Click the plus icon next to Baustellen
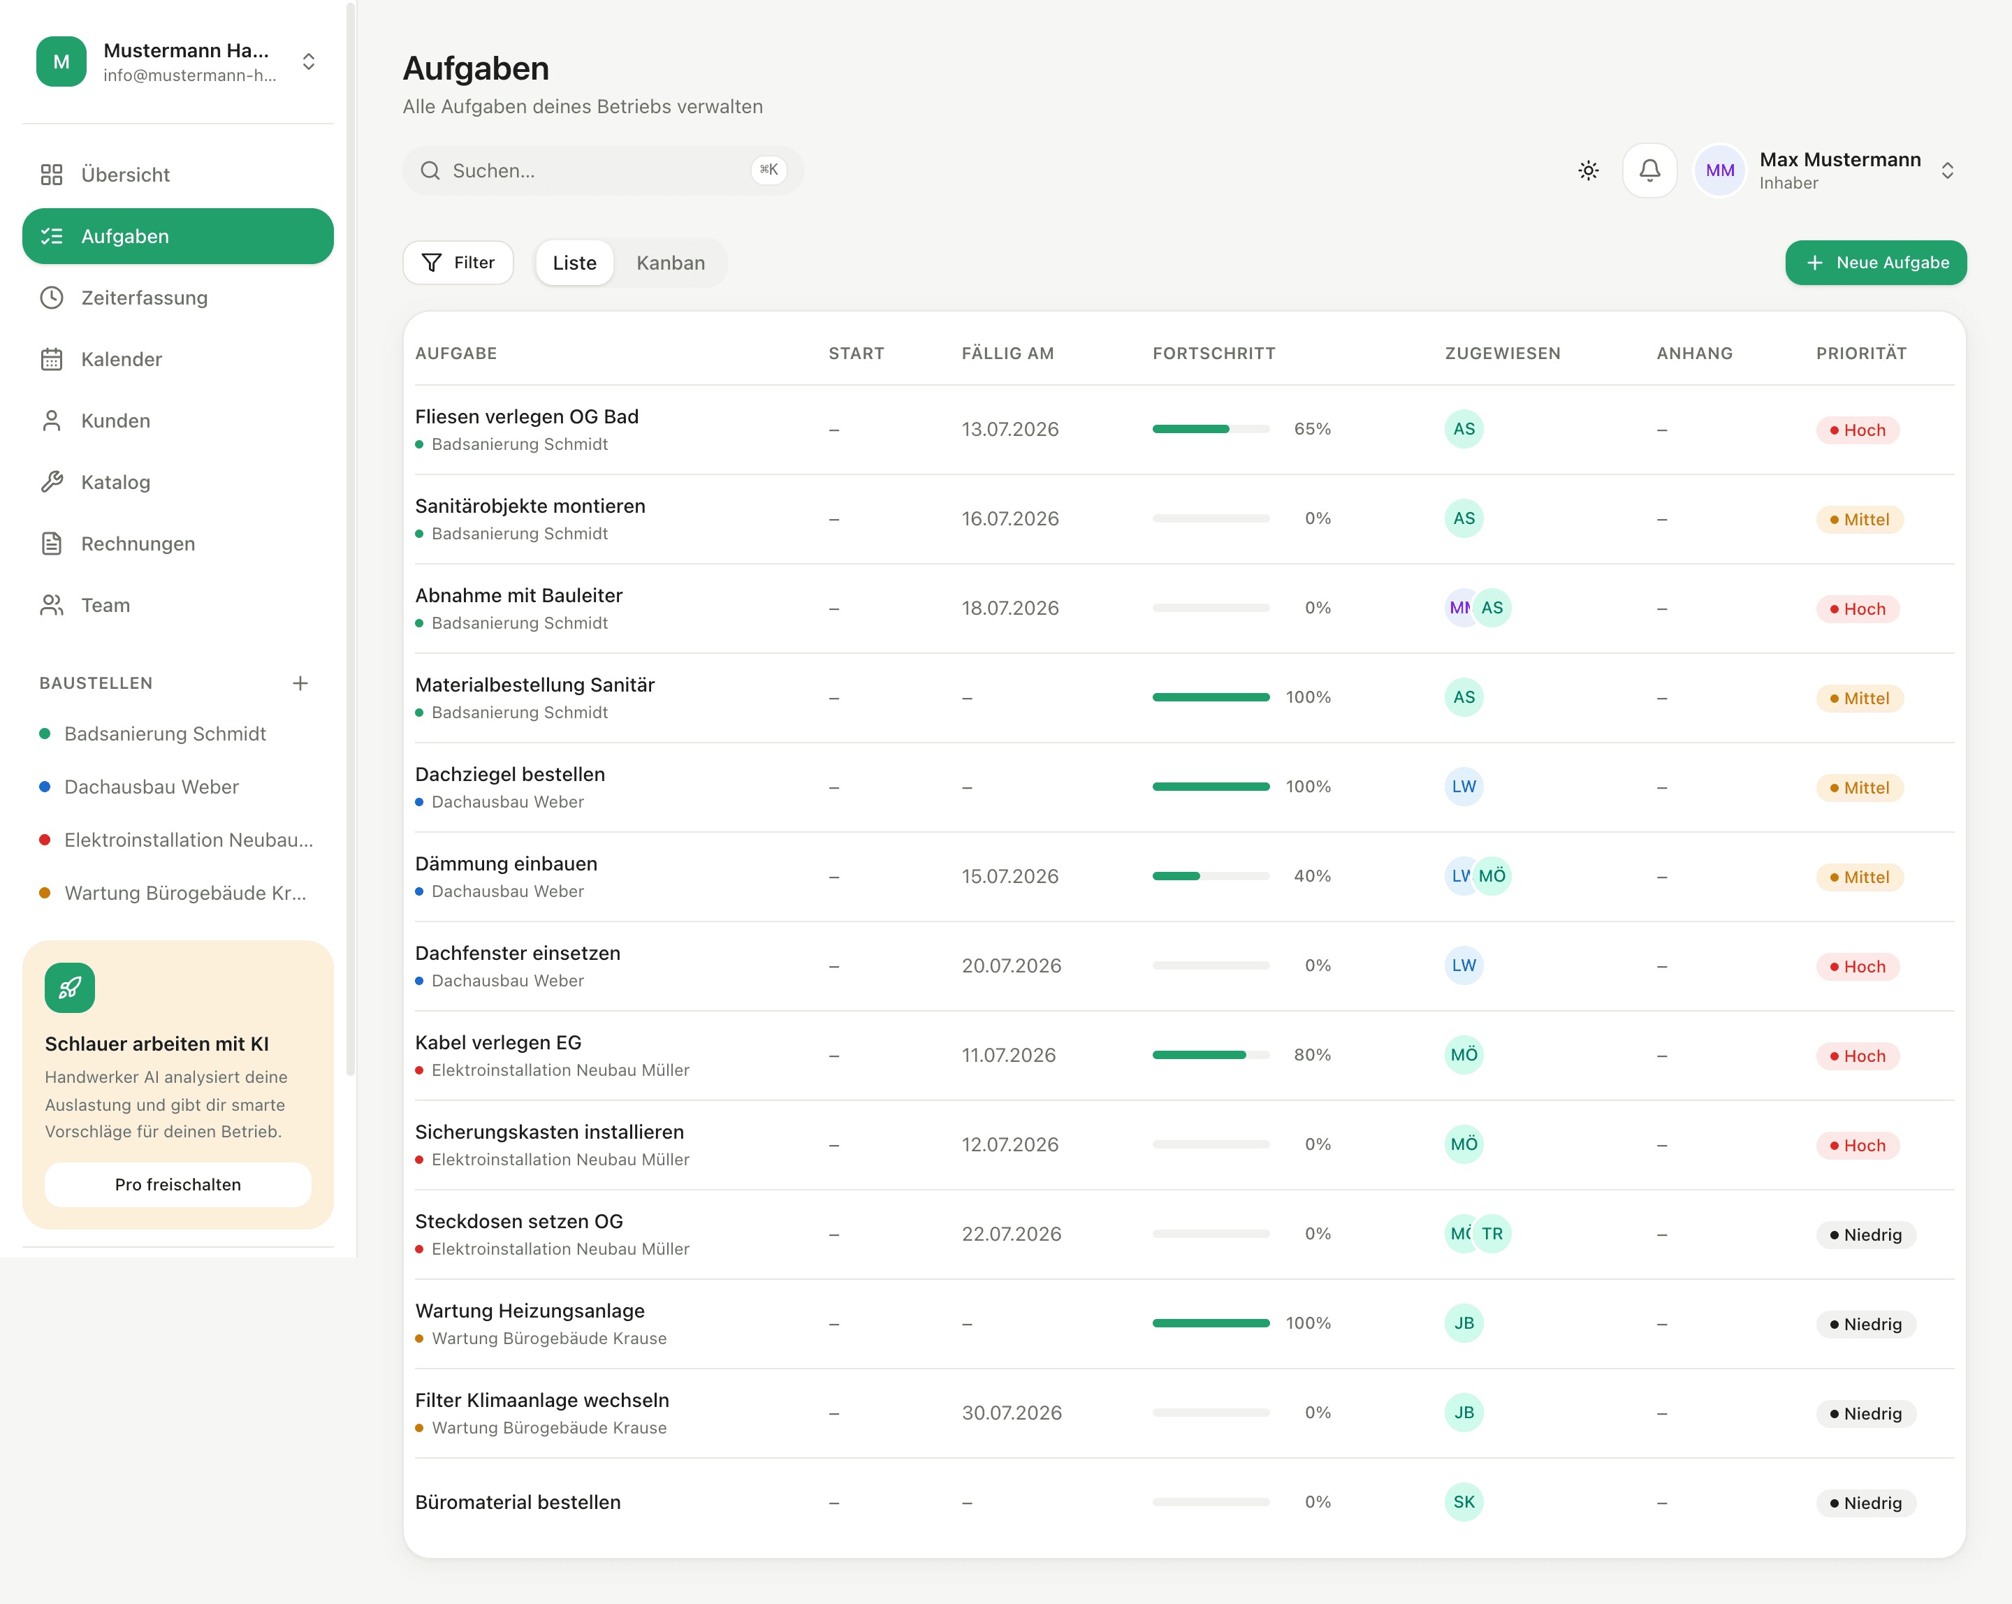The image size is (2012, 1604). [x=300, y=683]
